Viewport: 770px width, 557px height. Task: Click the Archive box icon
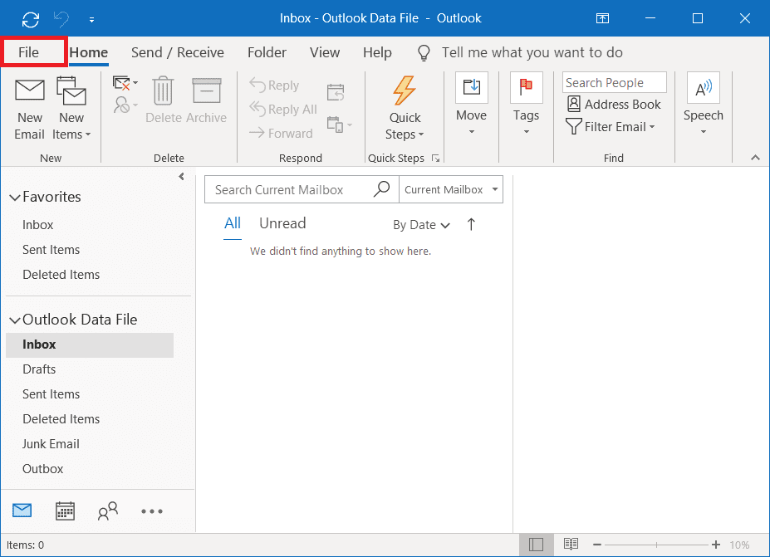207,90
